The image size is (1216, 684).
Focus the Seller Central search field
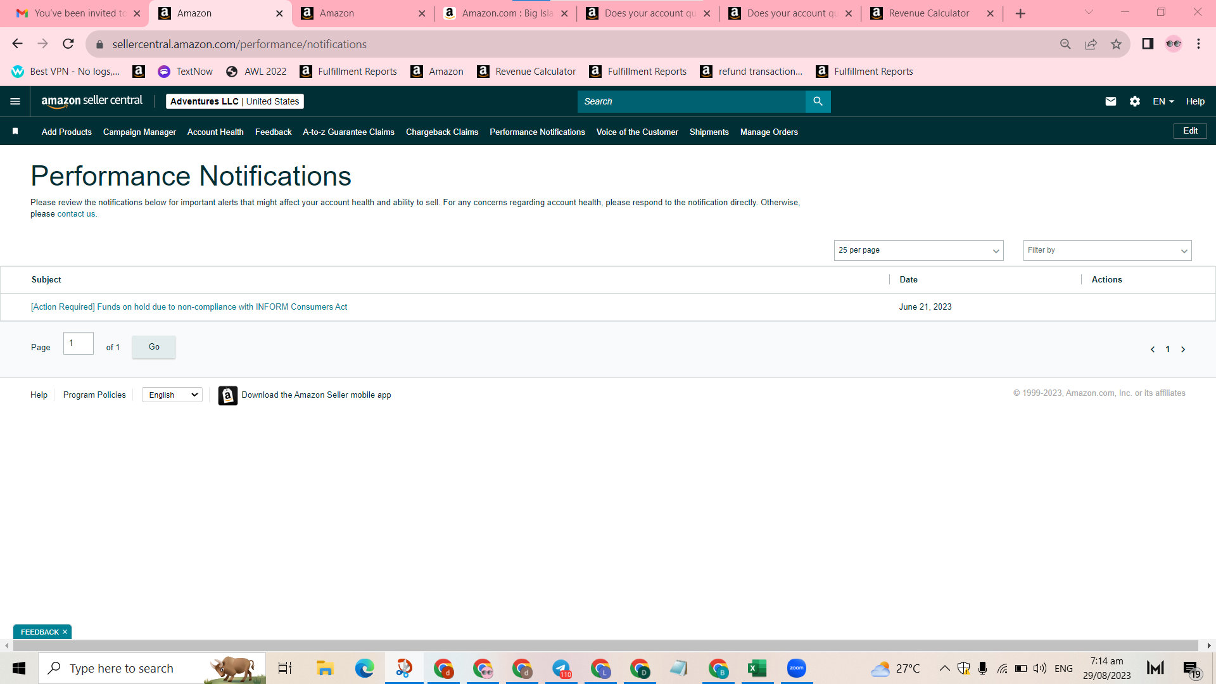[691, 101]
